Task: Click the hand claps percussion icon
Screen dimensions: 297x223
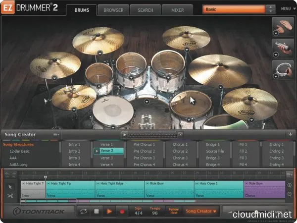Action: [281, 25]
